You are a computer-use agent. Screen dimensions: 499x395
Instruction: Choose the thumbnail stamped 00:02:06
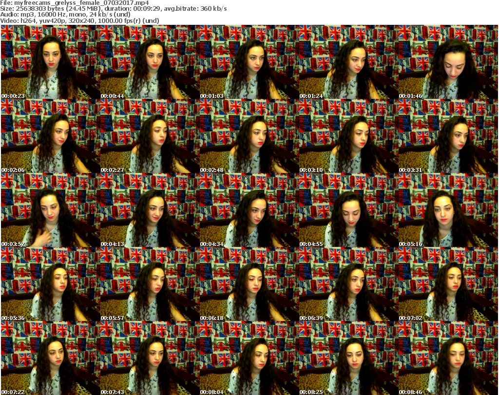tap(50, 136)
